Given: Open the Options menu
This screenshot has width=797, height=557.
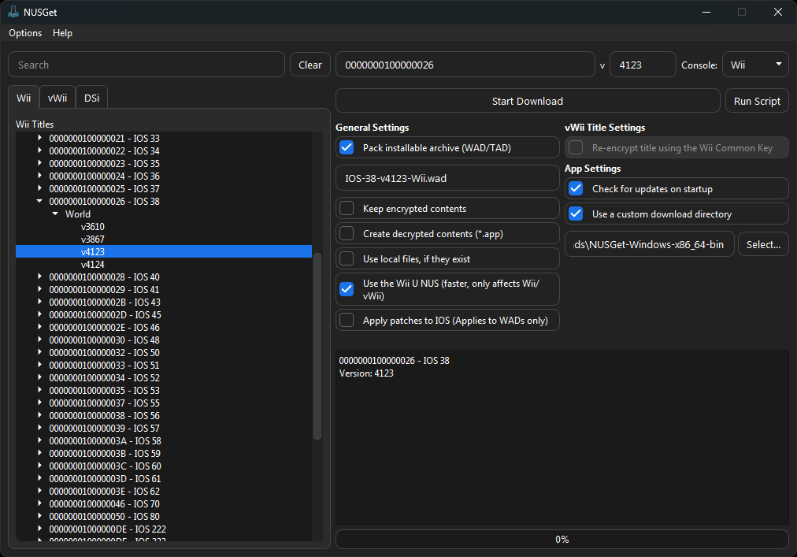Looking at the screenshot, I should (x=25, y=33).
